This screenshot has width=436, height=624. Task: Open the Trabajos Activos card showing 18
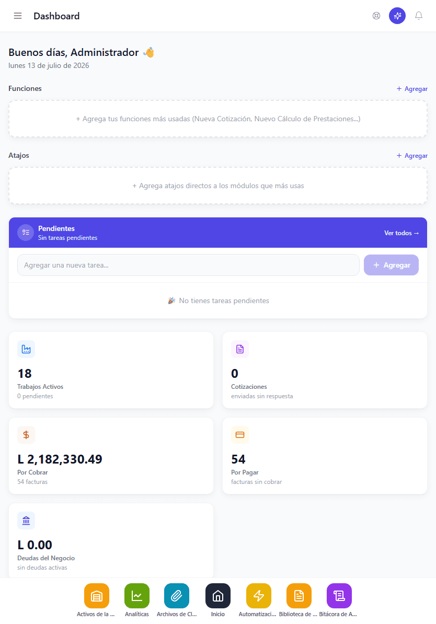(x=111, y=370)
